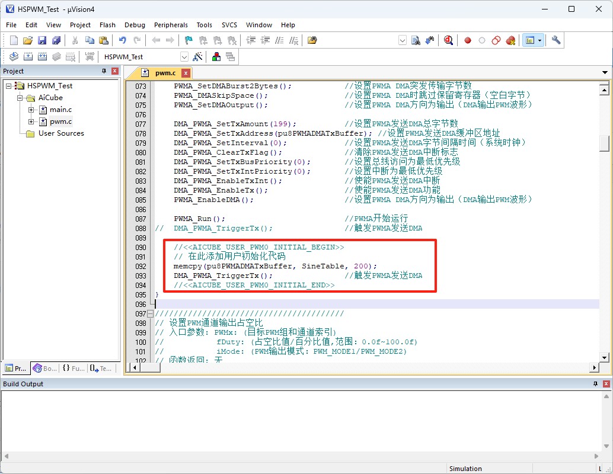Screen dimensions: 613x474
Task: Open the window view dropdown arrow
Action: tap(540, 40)
